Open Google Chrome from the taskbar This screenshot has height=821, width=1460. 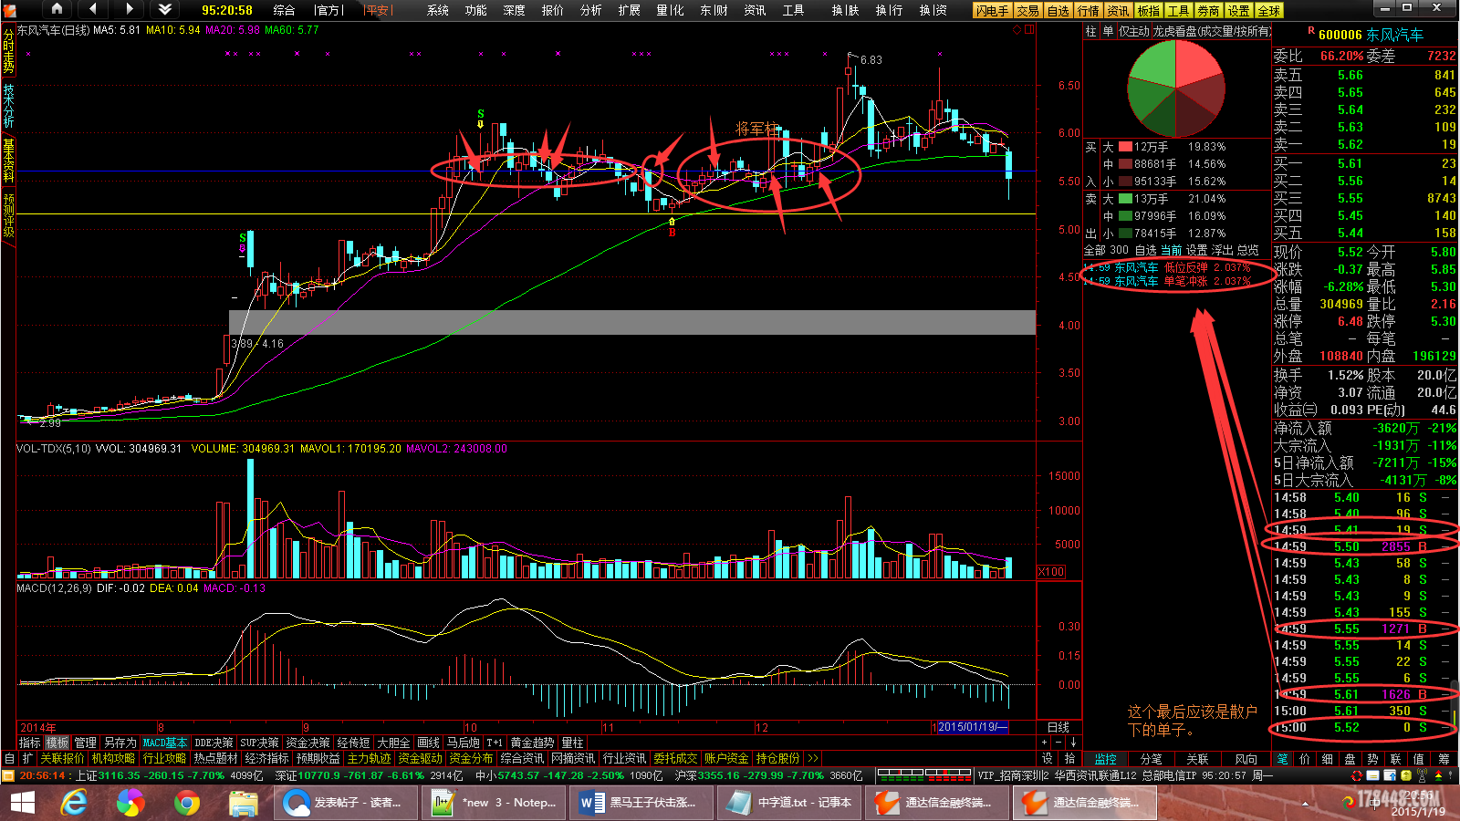pyautogui.click(x=186, y=803)
